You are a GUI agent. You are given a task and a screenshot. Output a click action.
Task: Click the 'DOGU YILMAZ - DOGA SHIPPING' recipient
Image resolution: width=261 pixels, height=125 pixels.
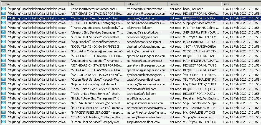[97, 47]
